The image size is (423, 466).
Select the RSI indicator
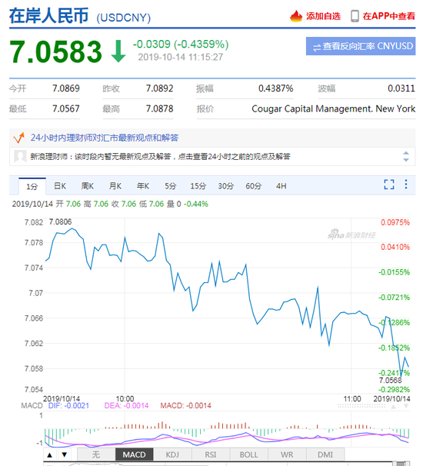211,454
